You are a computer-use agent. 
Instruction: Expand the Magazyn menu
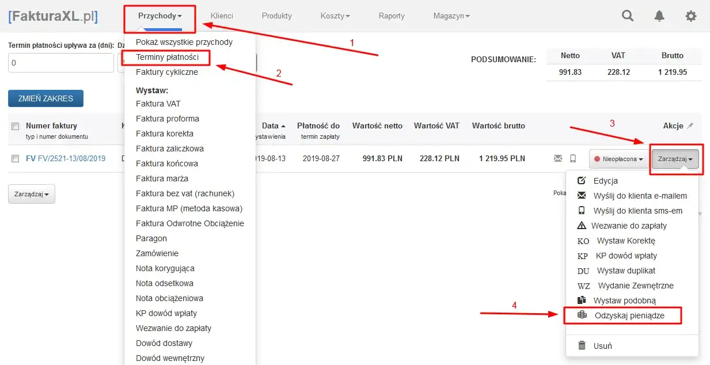[451, 16]
